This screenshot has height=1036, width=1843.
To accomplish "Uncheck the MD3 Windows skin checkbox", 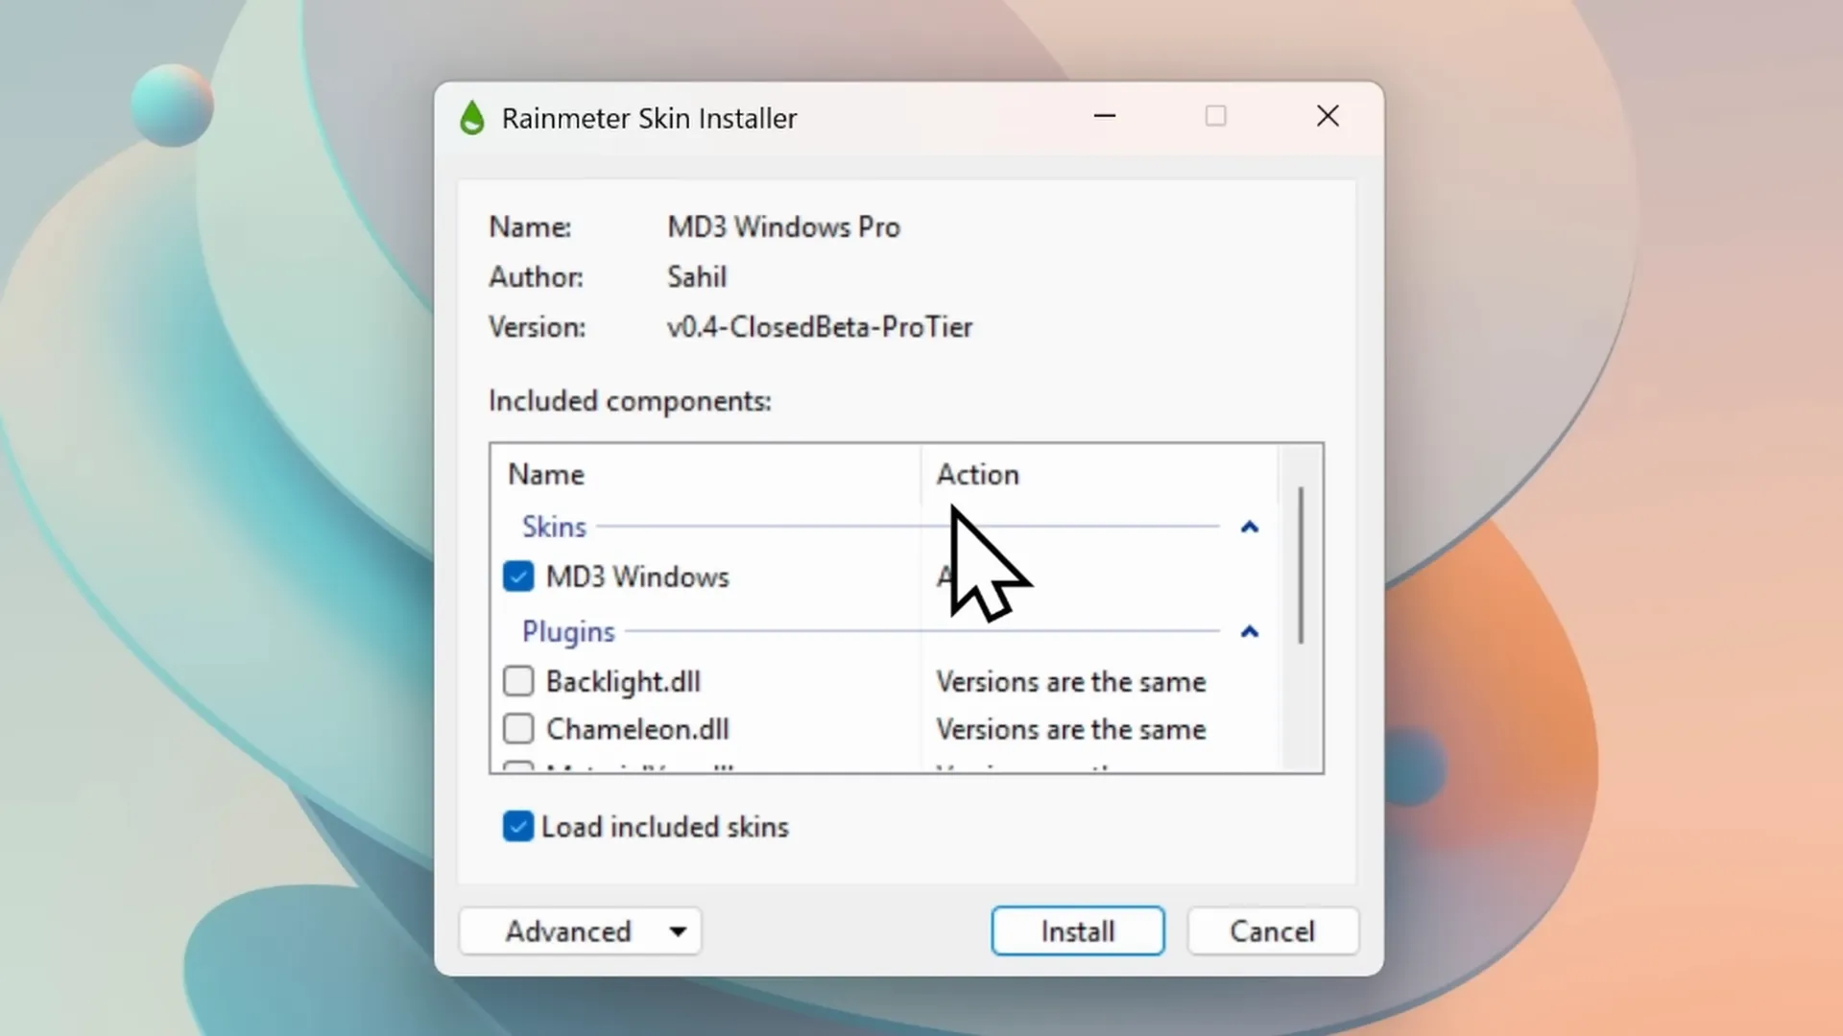I will coord(518,577).
